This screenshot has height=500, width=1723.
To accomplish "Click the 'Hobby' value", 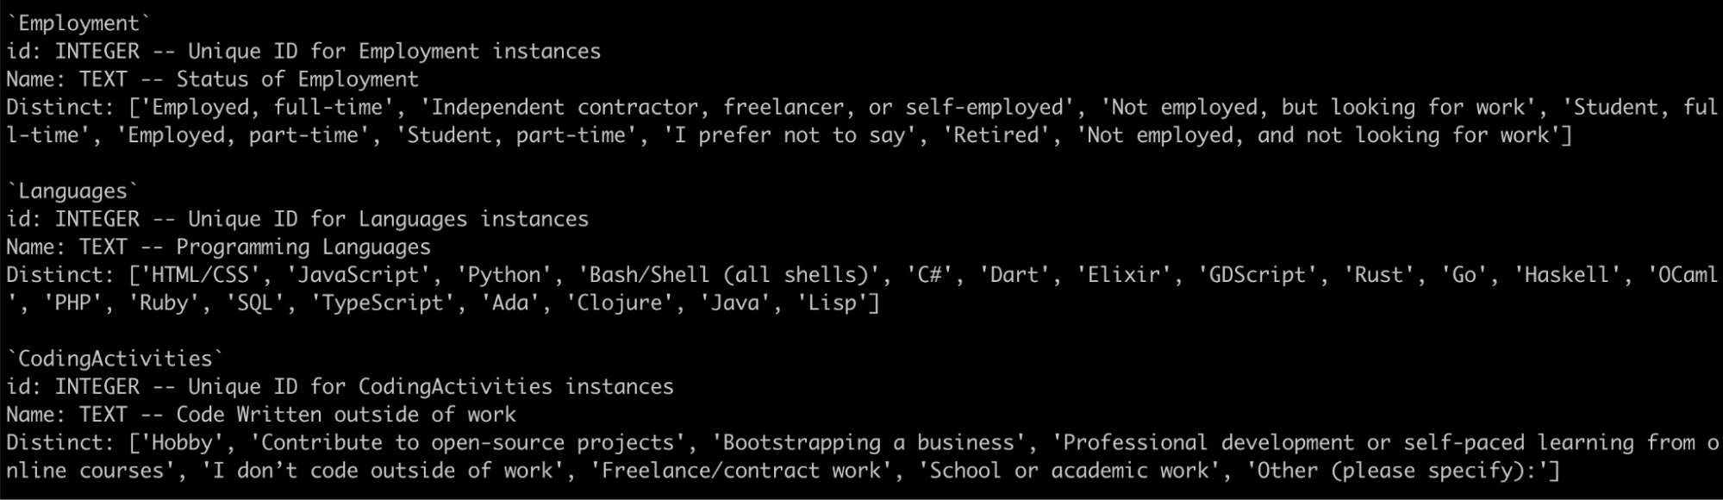I will click(182, 443).
